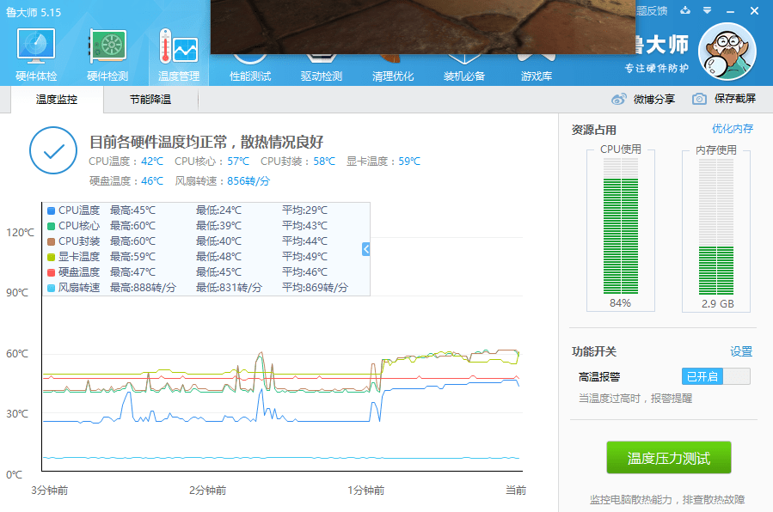Open the 硬件体检 hardware checkup icon
773x512 pixels.
(x=36, y=52)
